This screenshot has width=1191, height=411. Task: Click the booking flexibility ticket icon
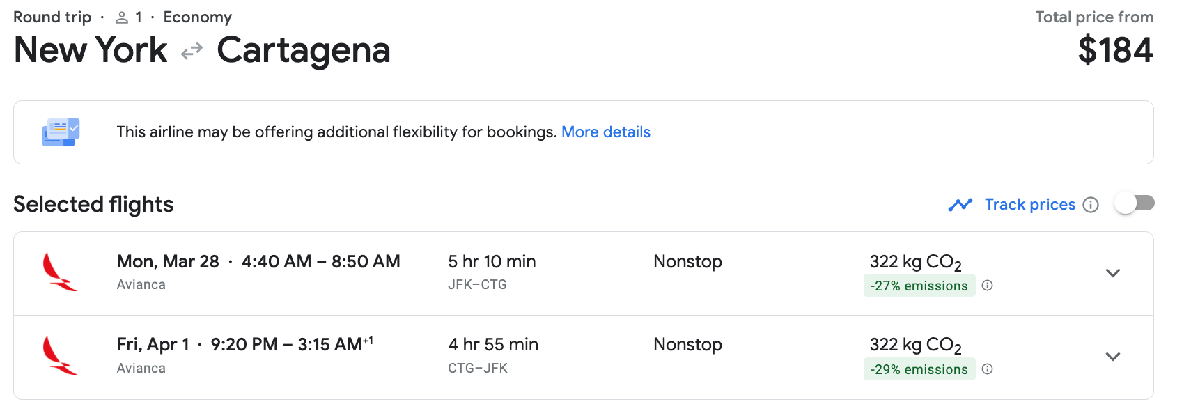click(61, 132)
